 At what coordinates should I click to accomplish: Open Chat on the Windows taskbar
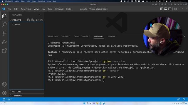click(x=94, y=103)
